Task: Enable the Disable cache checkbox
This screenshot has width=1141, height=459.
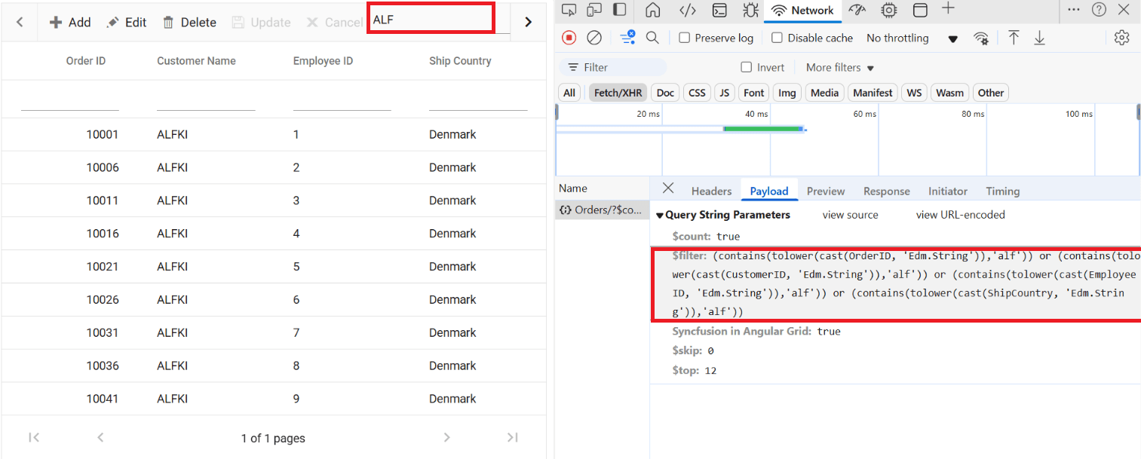Action: [777, 38]
